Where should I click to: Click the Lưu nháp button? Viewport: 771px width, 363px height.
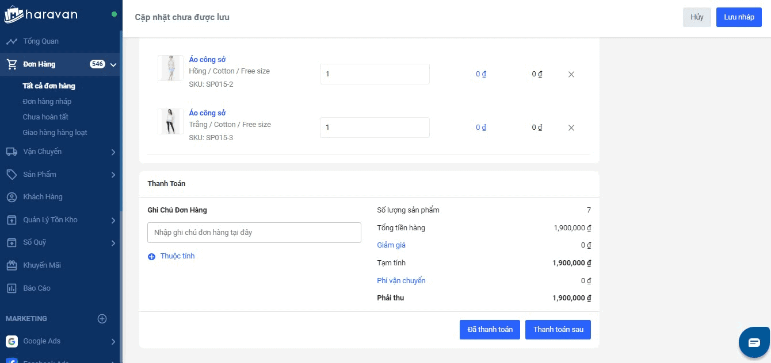point(739,17)
